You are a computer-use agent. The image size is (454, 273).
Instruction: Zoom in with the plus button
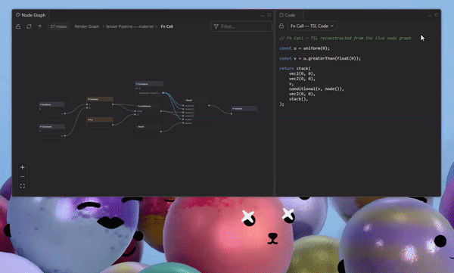tap(23, 167)
